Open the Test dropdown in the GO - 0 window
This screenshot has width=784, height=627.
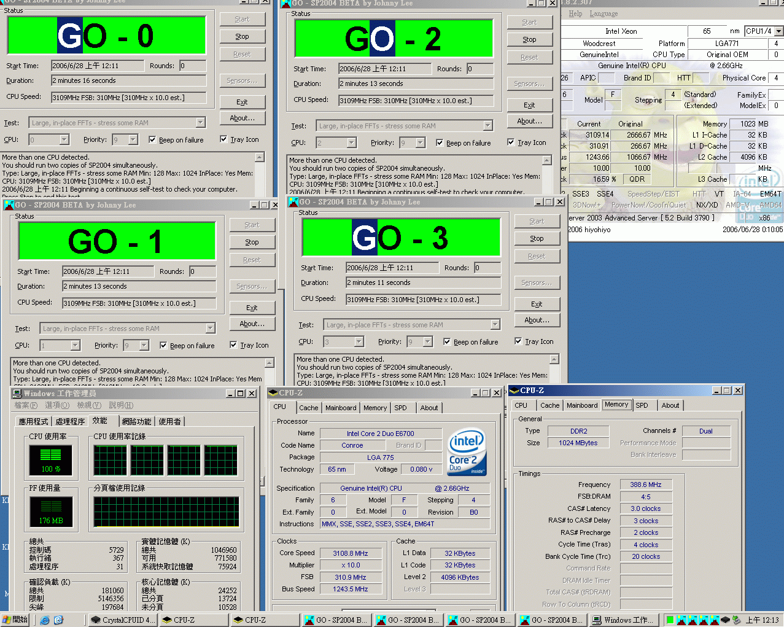200,123
